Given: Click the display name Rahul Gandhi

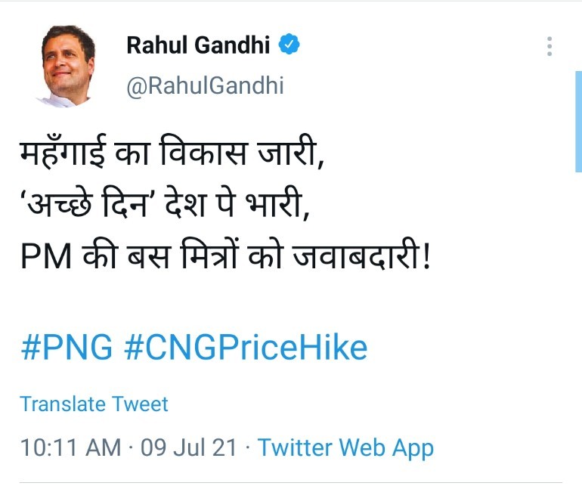Looking at the screenshot, I should point(198,46).
